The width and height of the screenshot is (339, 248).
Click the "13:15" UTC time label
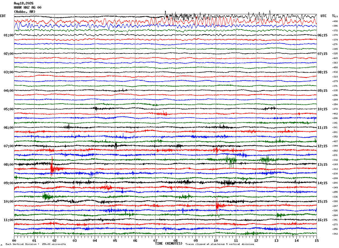[322, 165]
